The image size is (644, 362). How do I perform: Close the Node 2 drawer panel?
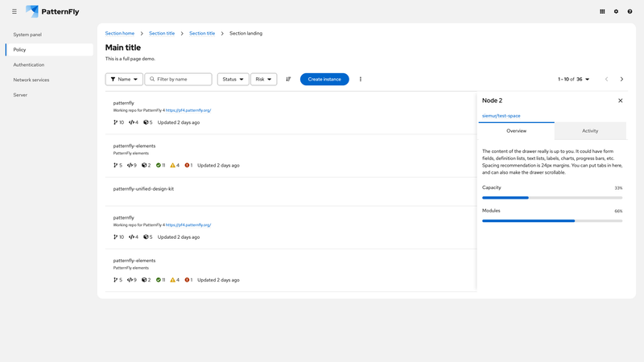coord(620,101)
